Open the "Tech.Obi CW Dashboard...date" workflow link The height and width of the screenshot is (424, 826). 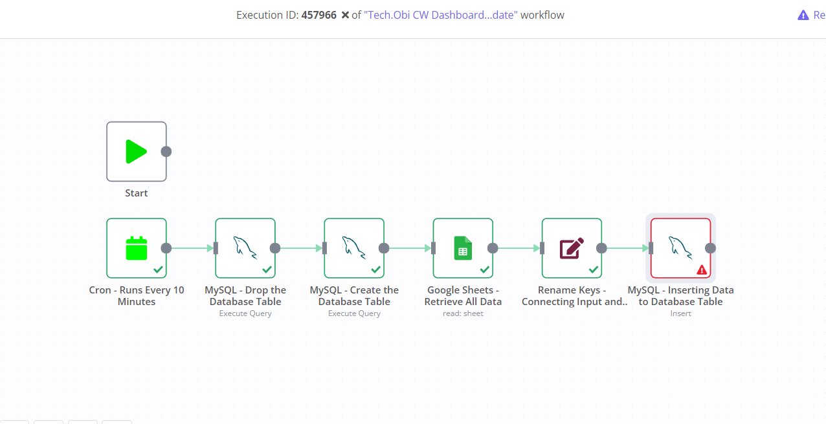click(441, 15)
